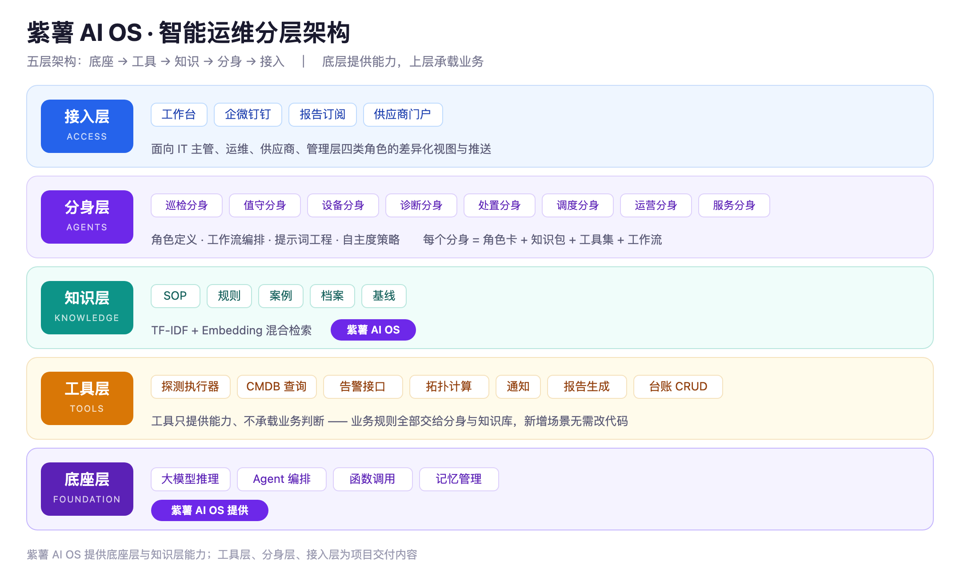Pick the 调度分身 tag

(x=578, y=205)
